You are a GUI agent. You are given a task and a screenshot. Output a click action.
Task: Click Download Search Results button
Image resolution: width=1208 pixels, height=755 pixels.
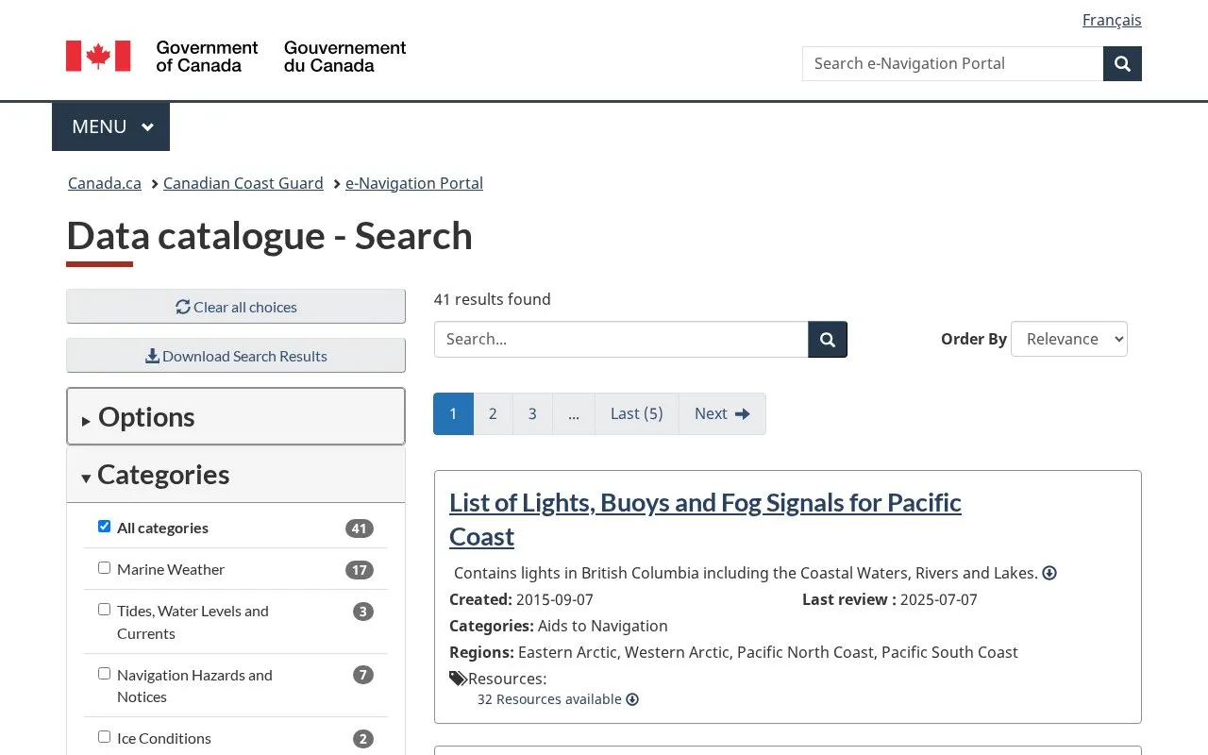click(x=236, y=356)
